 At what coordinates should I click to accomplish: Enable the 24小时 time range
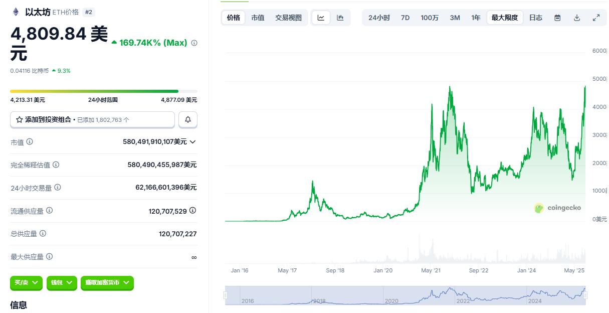[x=380, y=17]
